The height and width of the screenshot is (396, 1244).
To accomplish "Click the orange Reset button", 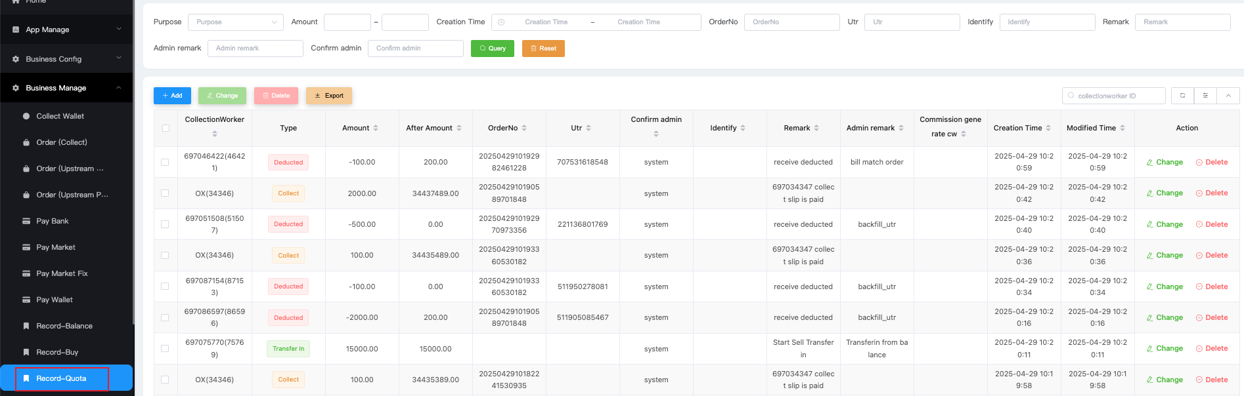I will pos(543,49).
